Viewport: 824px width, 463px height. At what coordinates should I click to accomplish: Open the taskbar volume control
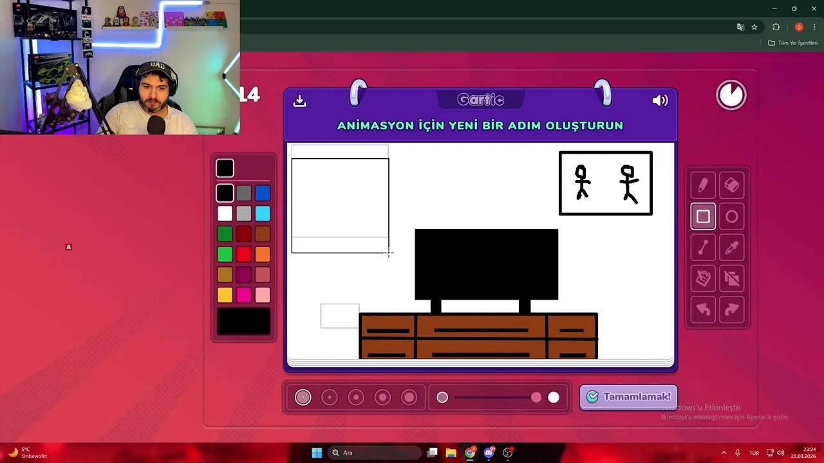(x=781, y=453)
